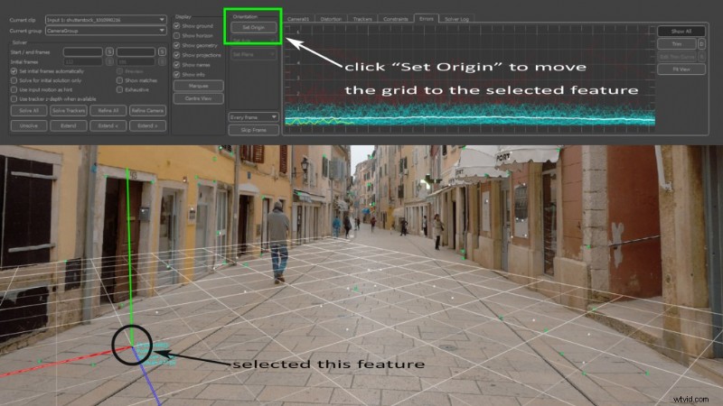Click the plain Extend button
This screenshot has height=406, width=723.
coord(69,125)
